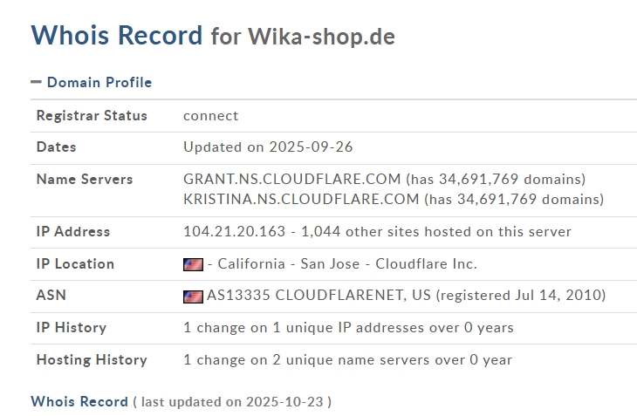The width and height of the screenshot is (637, 416).
Task: Click the domain count on the KRISTINA name server line
Action: [x=513, y=199]
